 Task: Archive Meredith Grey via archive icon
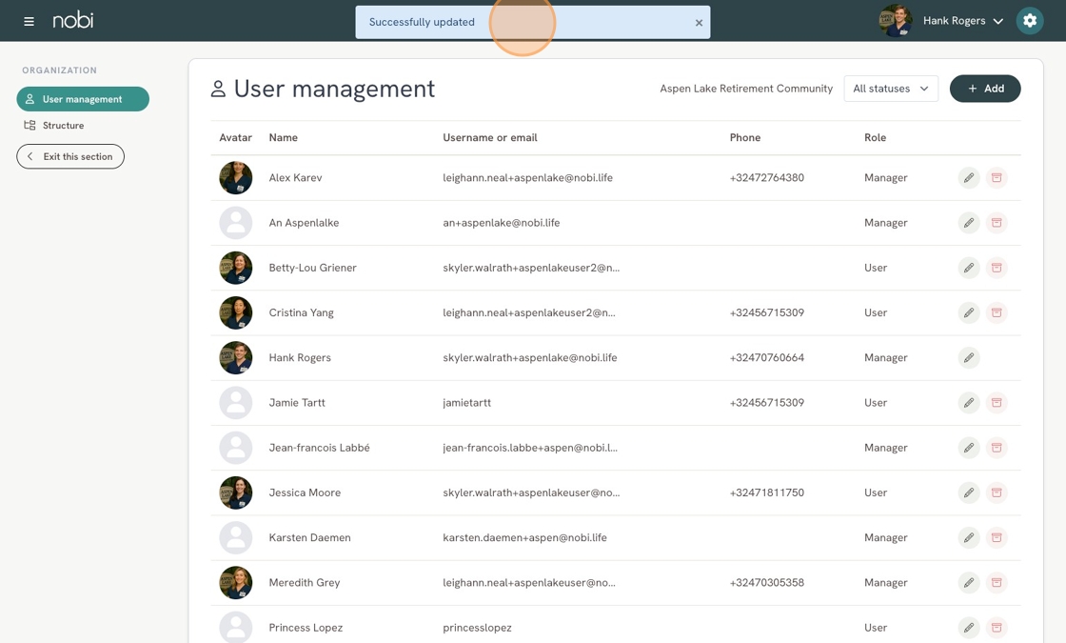(x=997, y=582)
